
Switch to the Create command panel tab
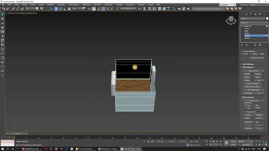coord(242,14)
